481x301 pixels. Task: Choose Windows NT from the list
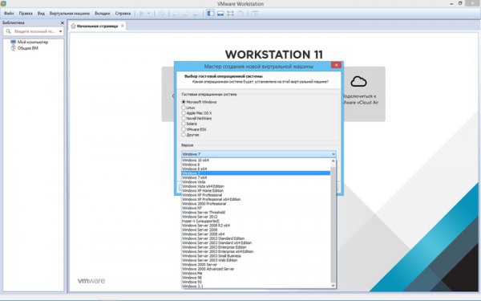[257, 208]
